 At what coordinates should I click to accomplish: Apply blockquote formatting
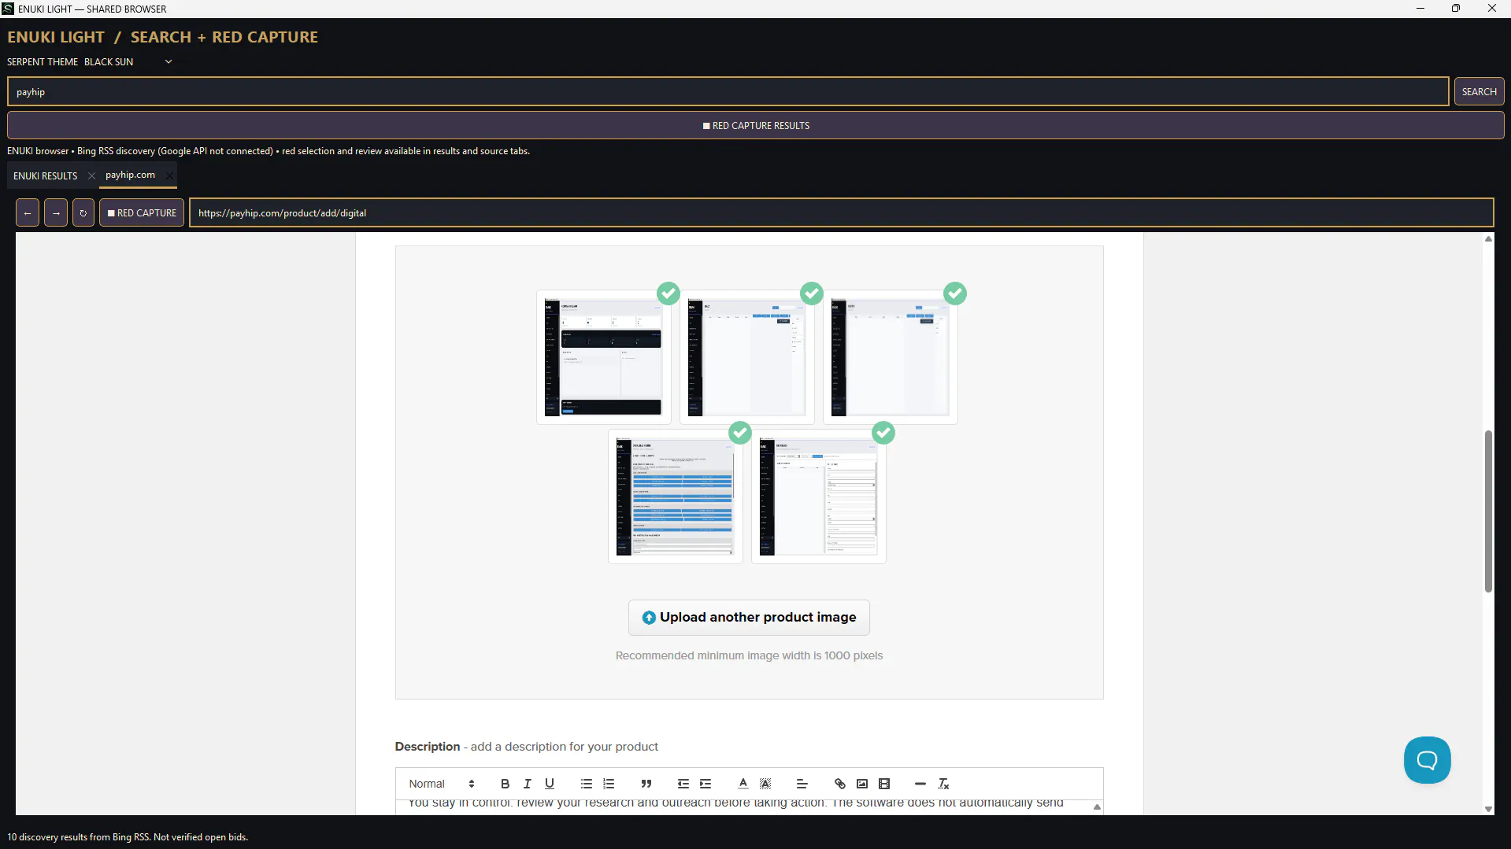point(646,784)
